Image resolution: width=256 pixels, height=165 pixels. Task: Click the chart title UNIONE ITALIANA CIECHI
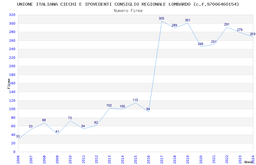point(128,4)
